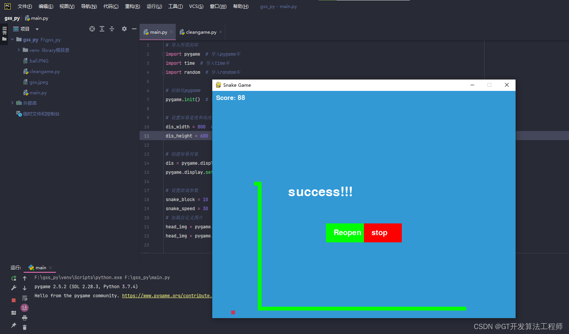Viewport: 569px width, 334px height.
Task: Clear the run console output
Action: [x=25, y=327]
